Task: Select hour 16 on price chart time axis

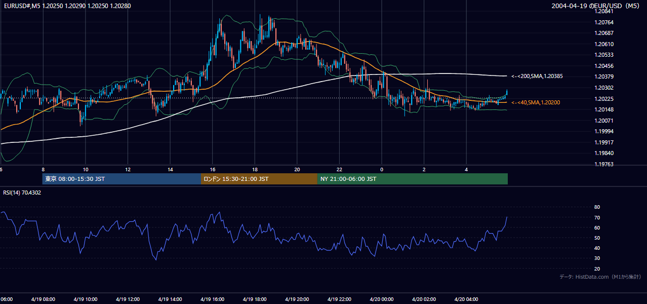Action: click(x=212, y=169)
